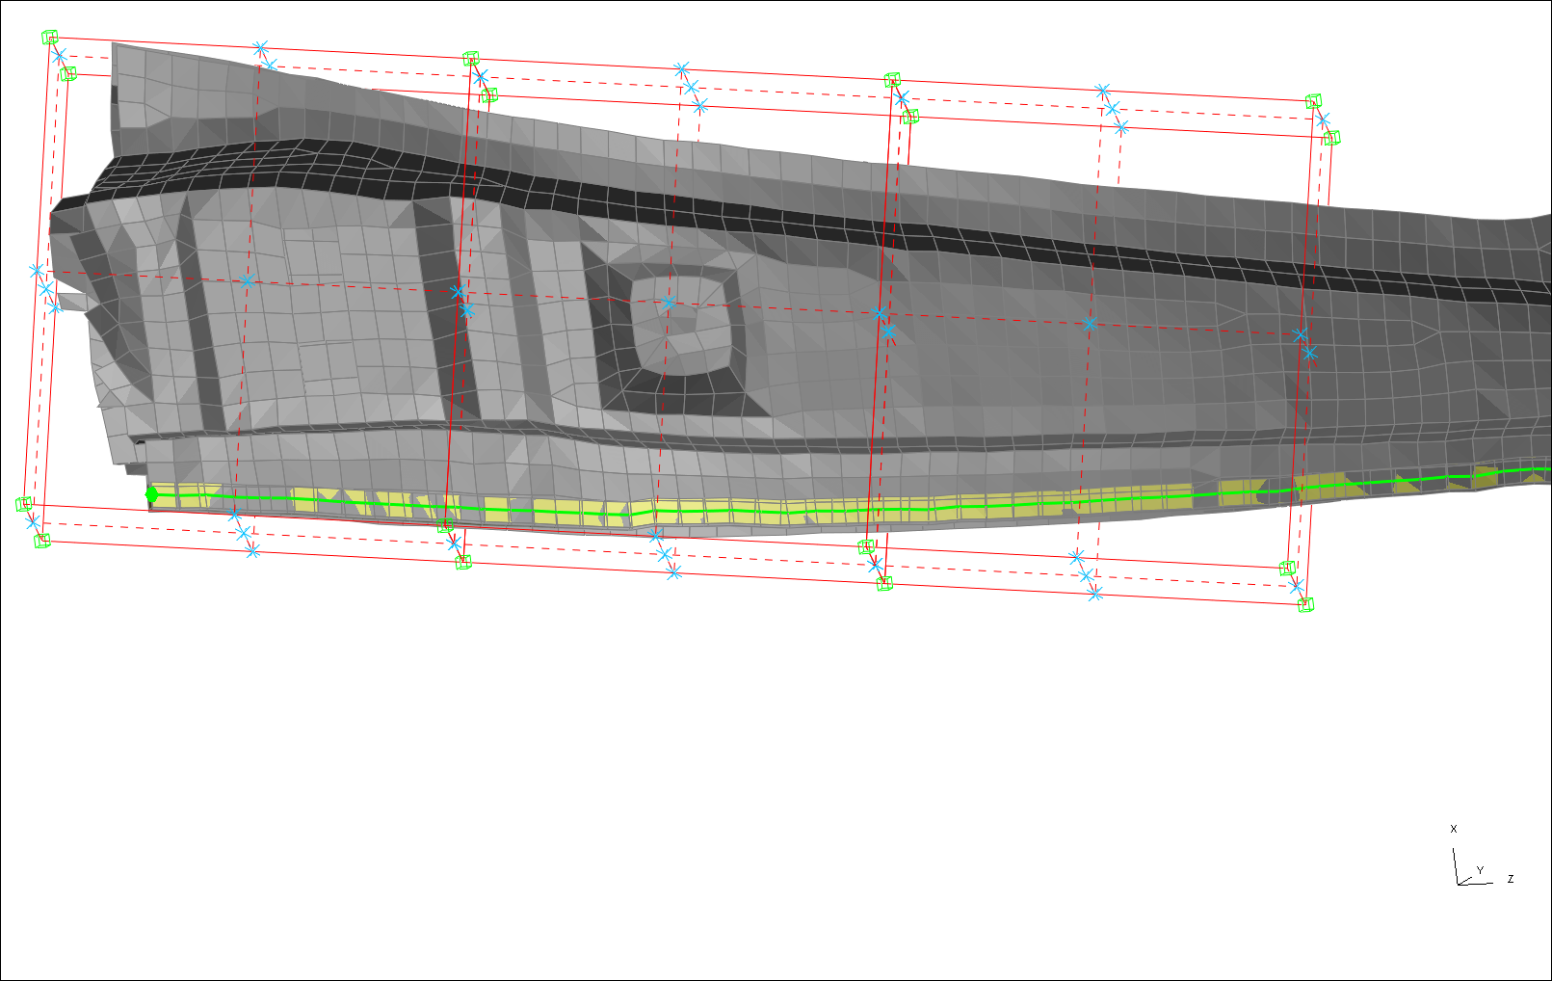Click the blue star node inside the square pocket
The image size is (1552, 981).
667,304
